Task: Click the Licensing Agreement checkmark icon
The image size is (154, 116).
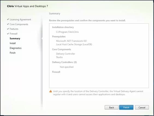Action: [8, 19]
